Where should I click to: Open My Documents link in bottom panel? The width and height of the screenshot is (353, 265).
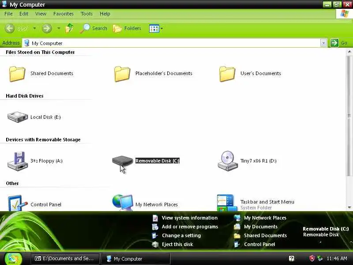click(x=261, y=227)
